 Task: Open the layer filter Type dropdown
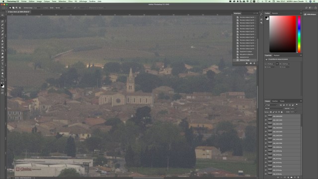click(271, 105)
